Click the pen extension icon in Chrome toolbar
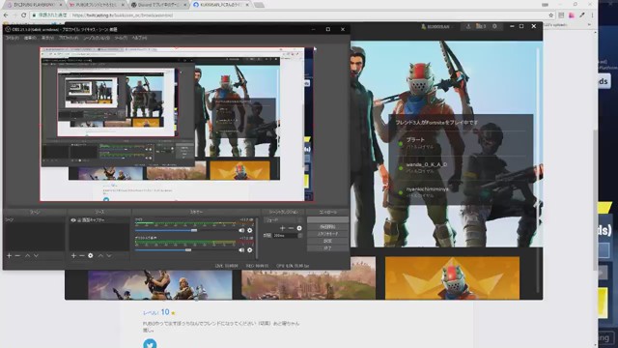618x348 pixels. pyautogui.click(x=582, y=15)
